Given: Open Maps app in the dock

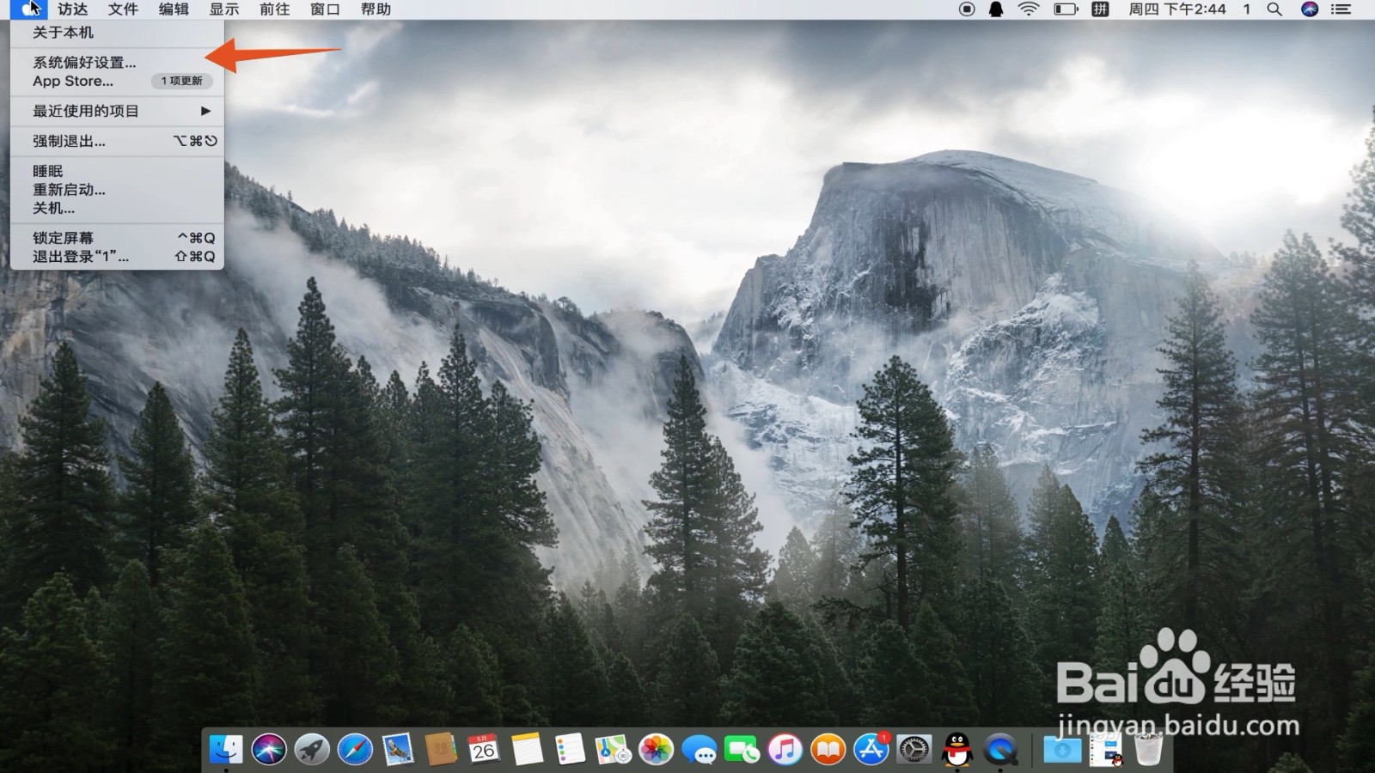Looking at the screenshot, I should pos(613,750).
